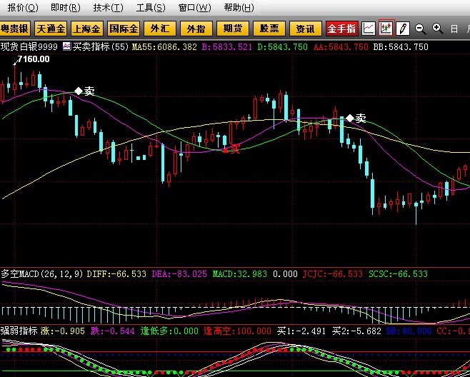
Task: Switch to candlestick chart icon
Action: pyautogui.click(x=386, y=29)
